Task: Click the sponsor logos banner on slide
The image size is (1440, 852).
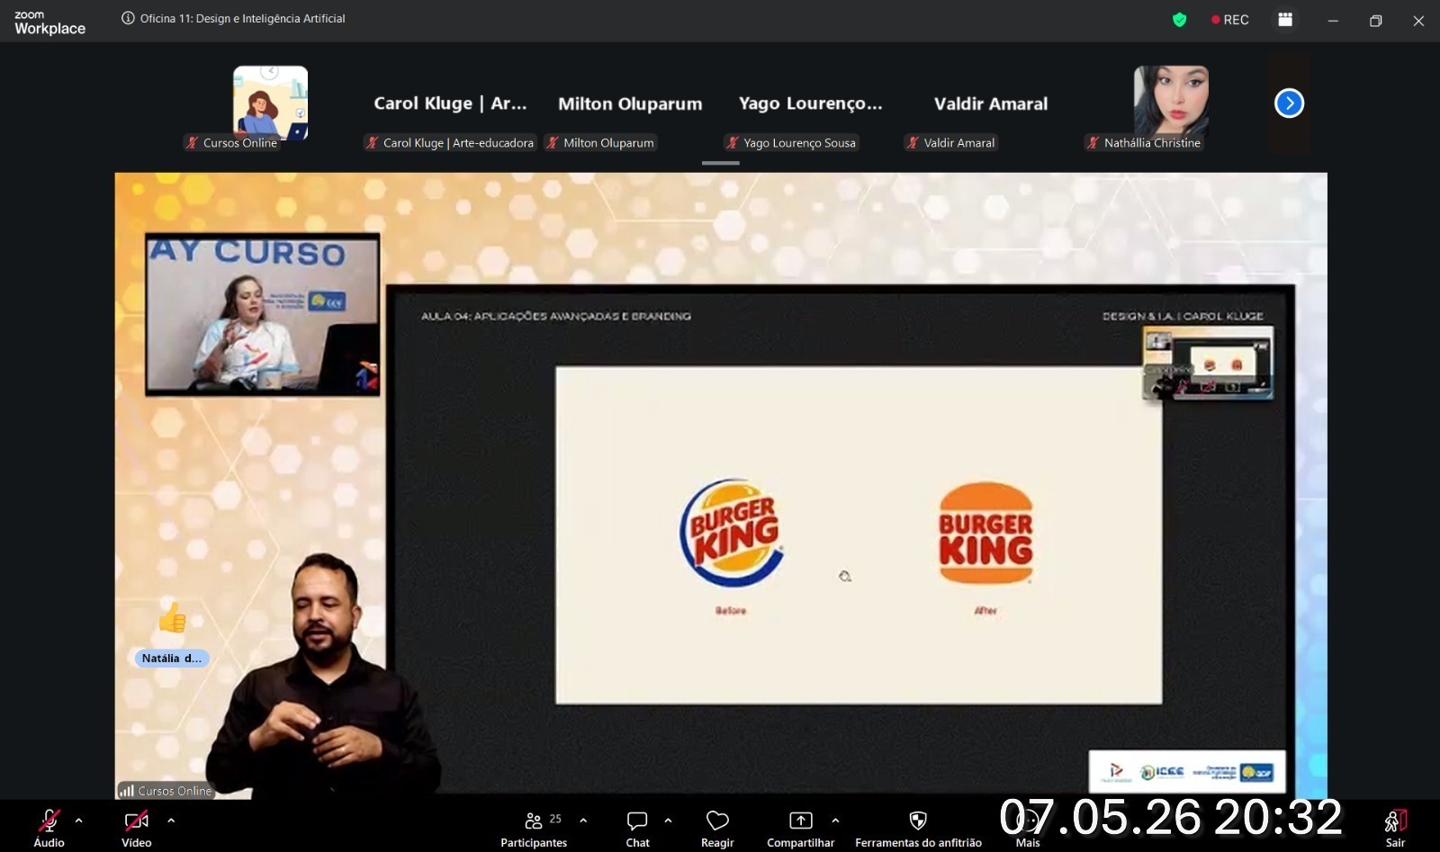Action: coord(1187,771)
